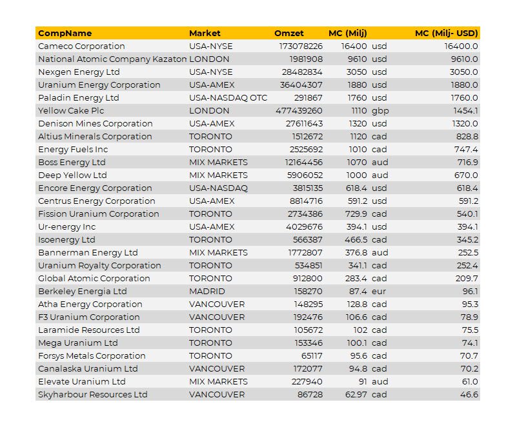The height and width of the screenshot is (429, 526).
Task: Select Encore Energy Corporation cell
Action: click(95, 188)
